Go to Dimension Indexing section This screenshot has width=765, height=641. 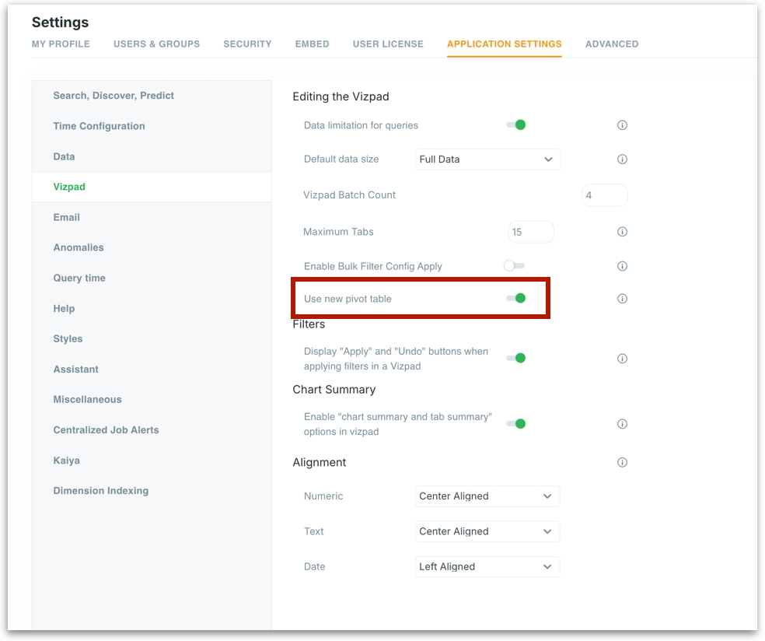coord(100,491)
